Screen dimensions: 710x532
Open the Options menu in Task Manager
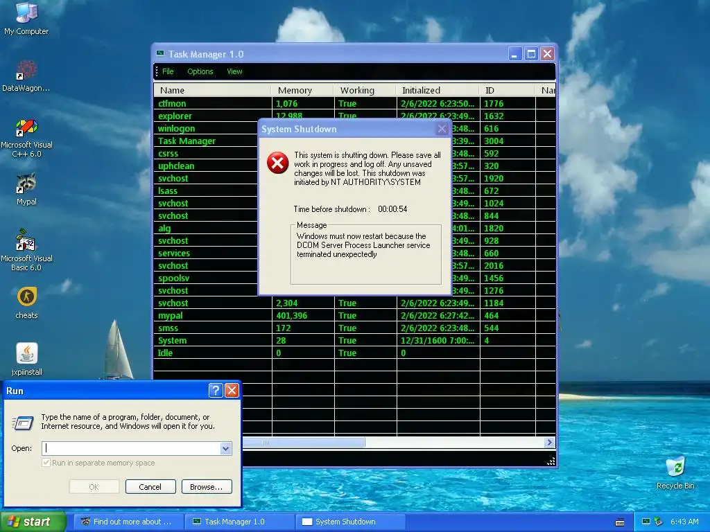200,71
